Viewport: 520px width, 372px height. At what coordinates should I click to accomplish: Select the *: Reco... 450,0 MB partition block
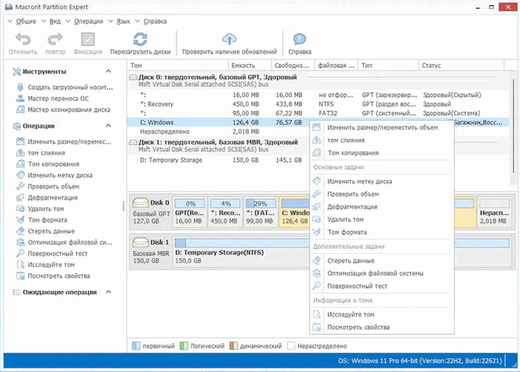click(x=225, y=212)
